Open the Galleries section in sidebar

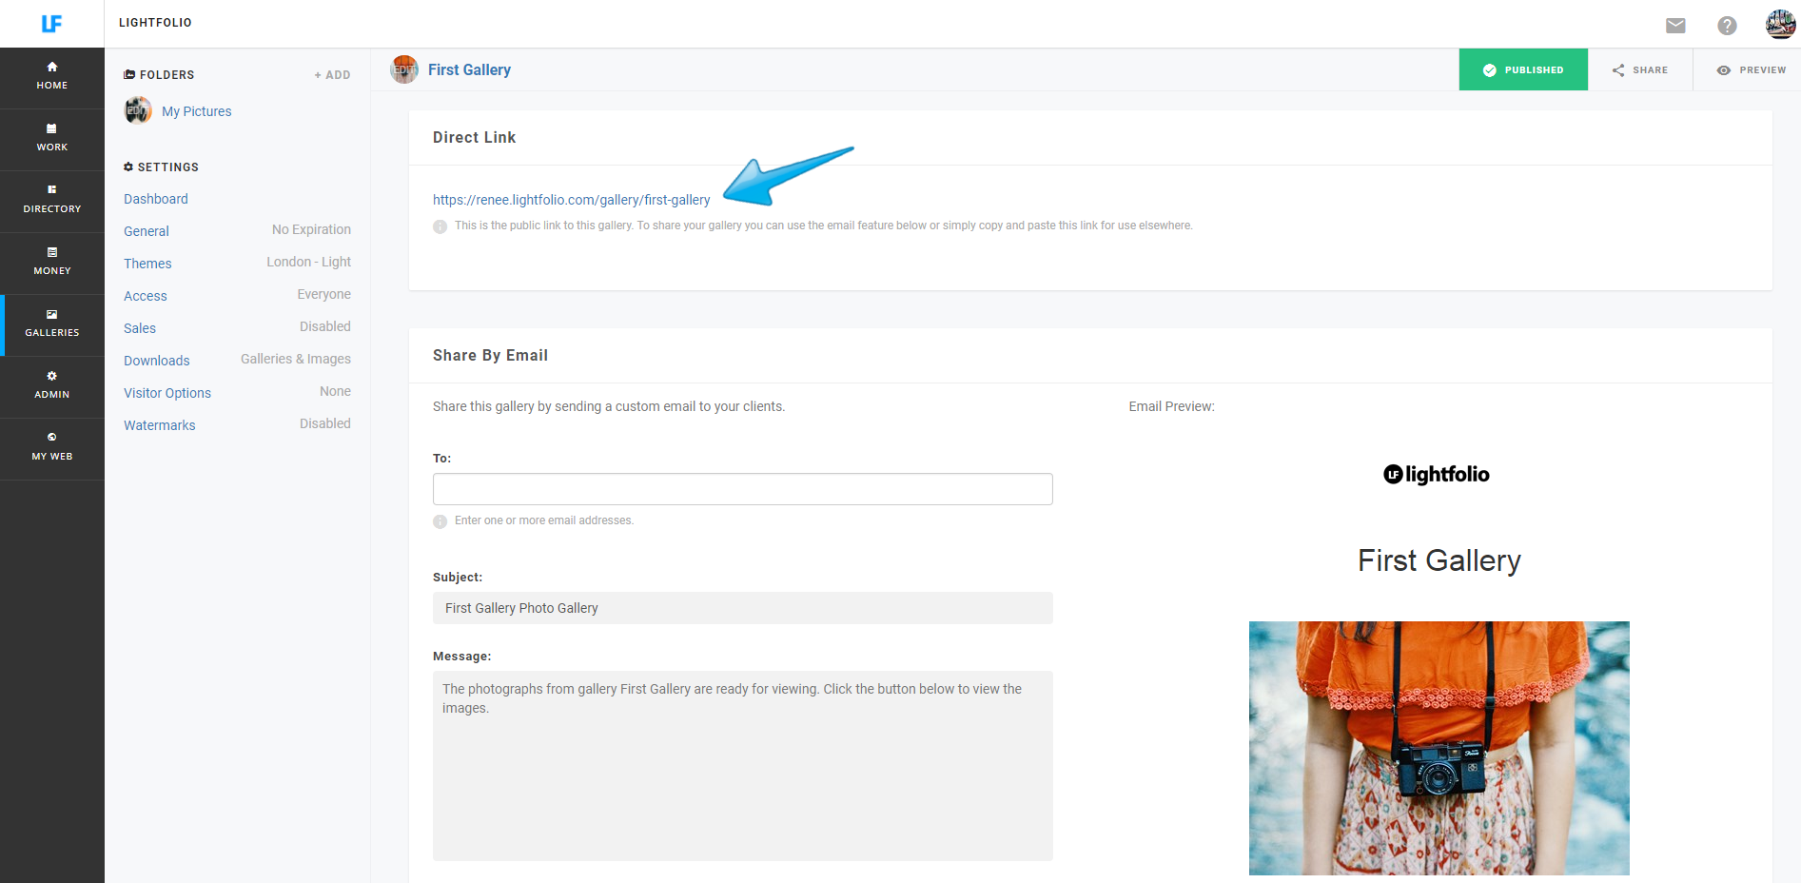click(52, 324)
